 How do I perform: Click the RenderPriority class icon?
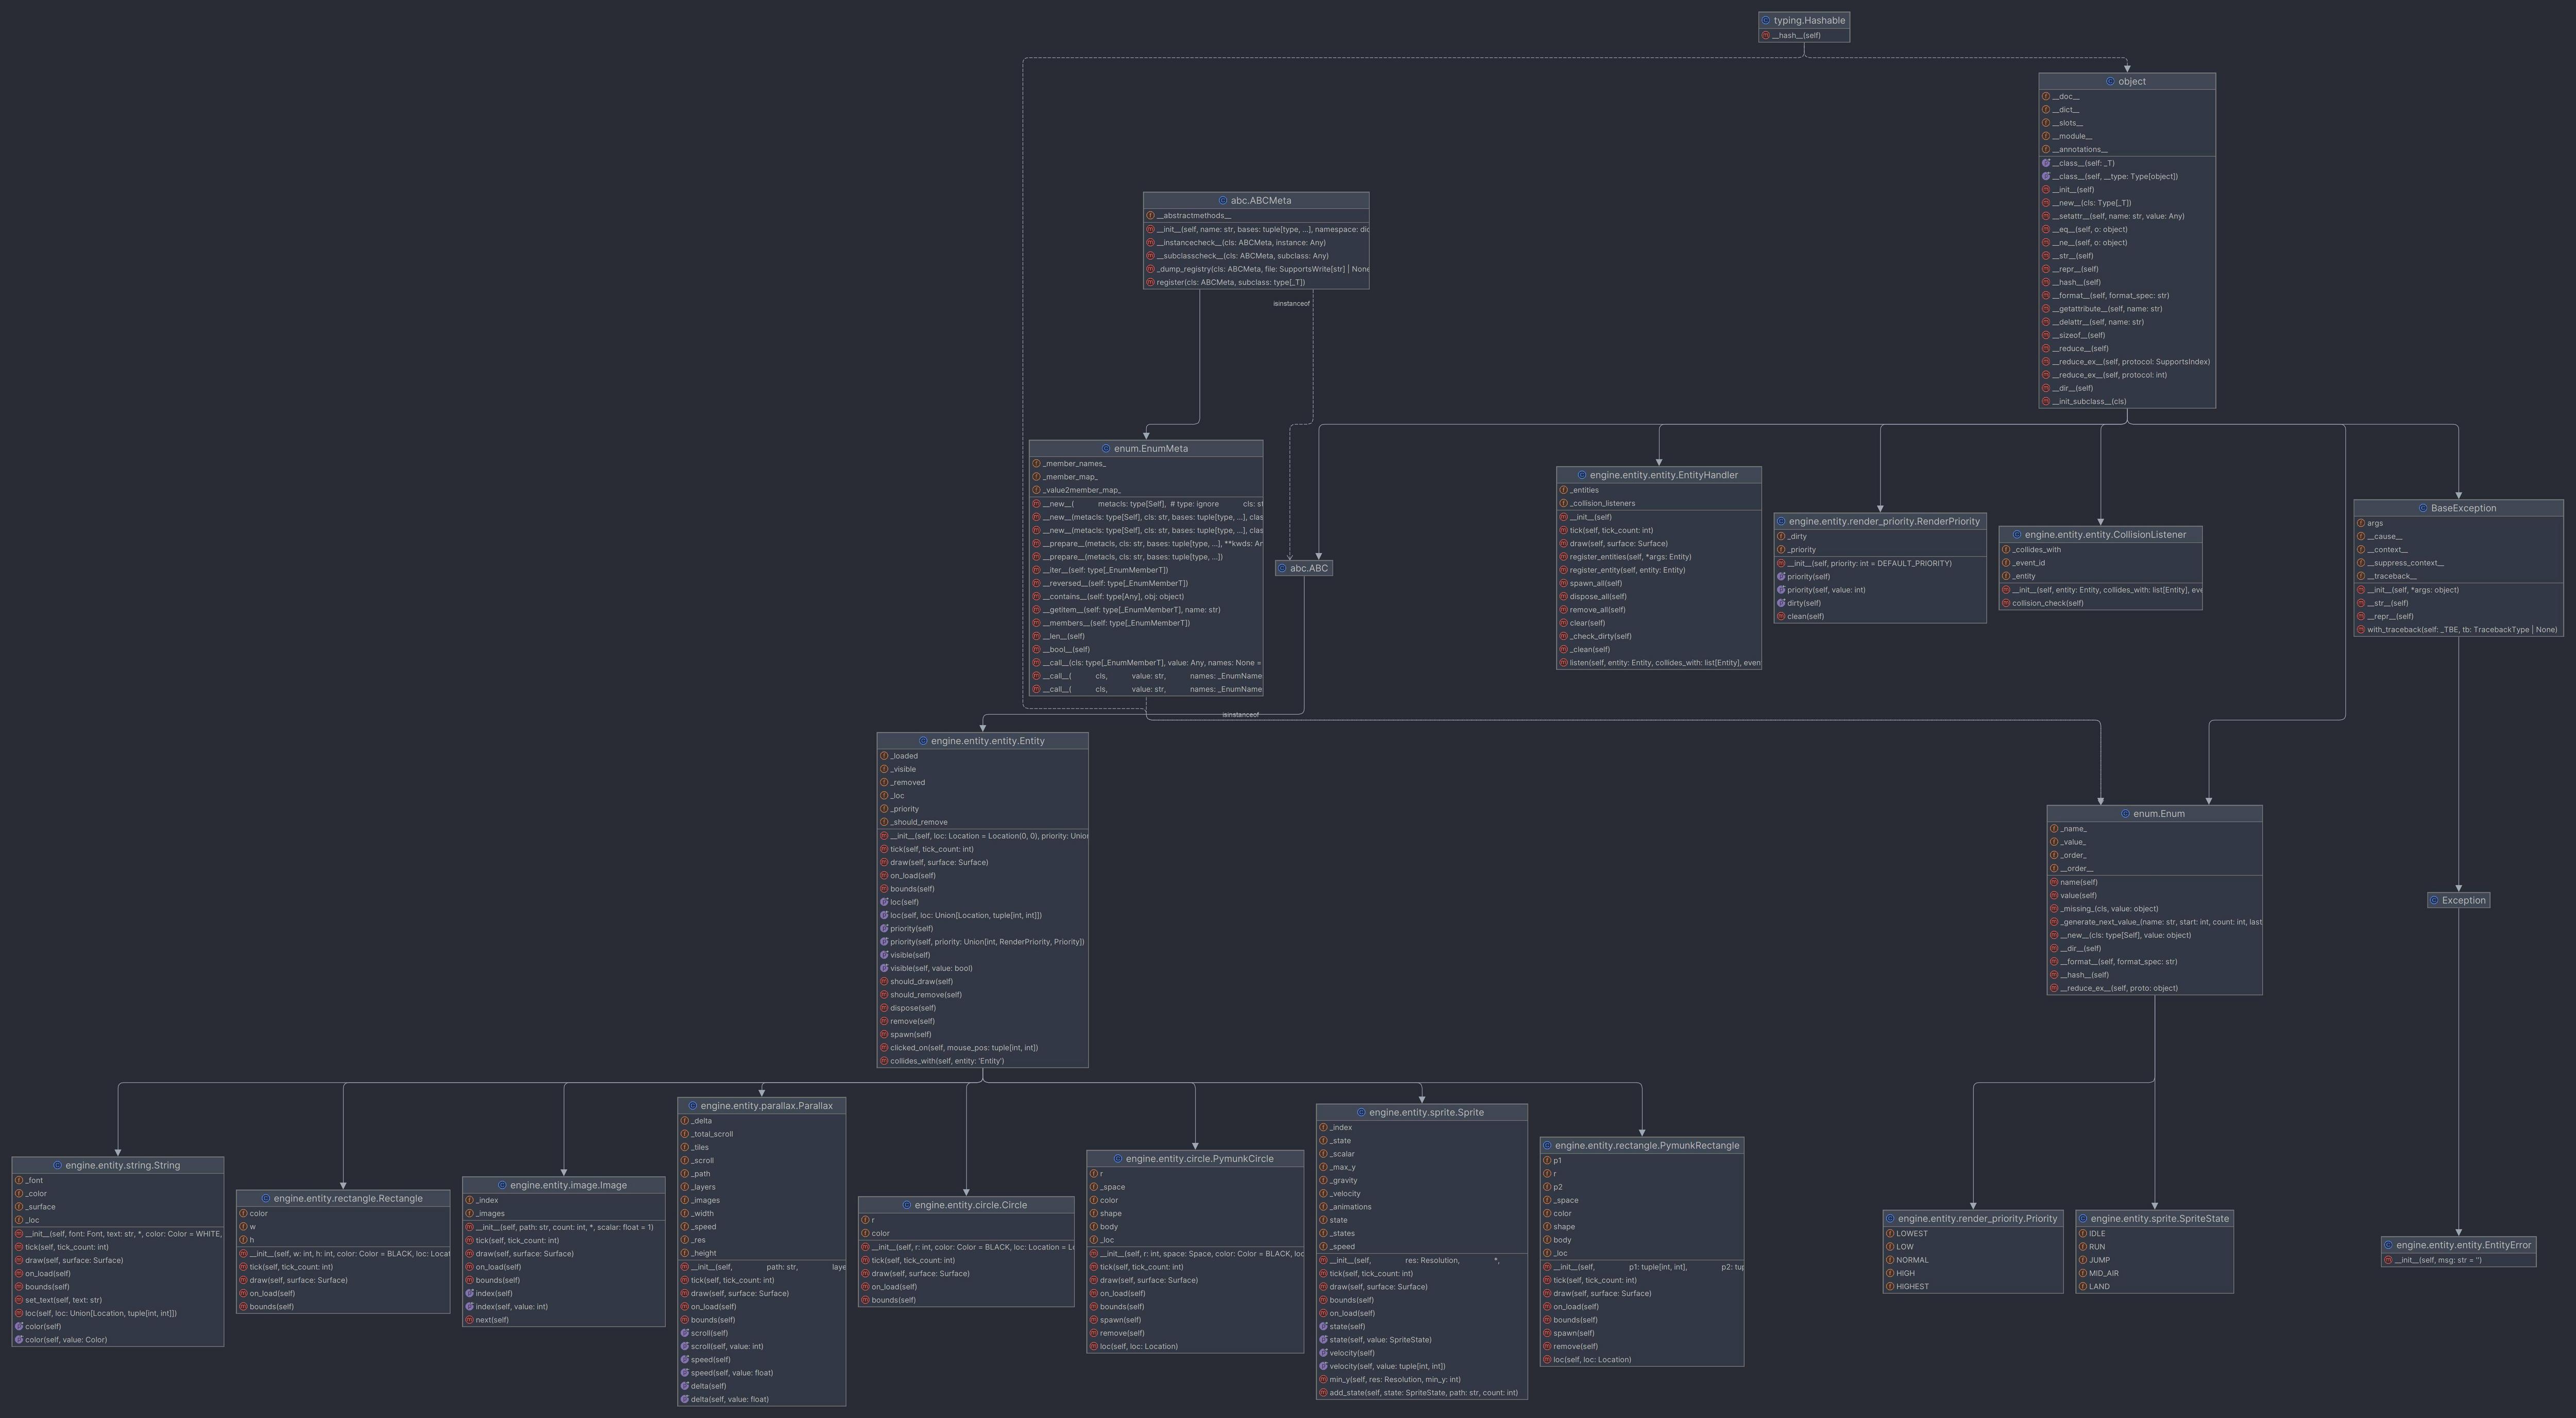[x=1781, y=522]
